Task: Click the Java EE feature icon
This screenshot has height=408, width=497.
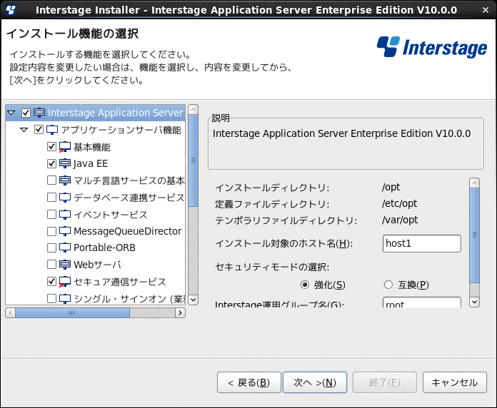Action: click(x=65, y=163)
